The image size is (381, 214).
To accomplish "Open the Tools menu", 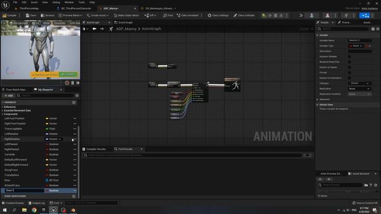I will (x=82, y=2).
